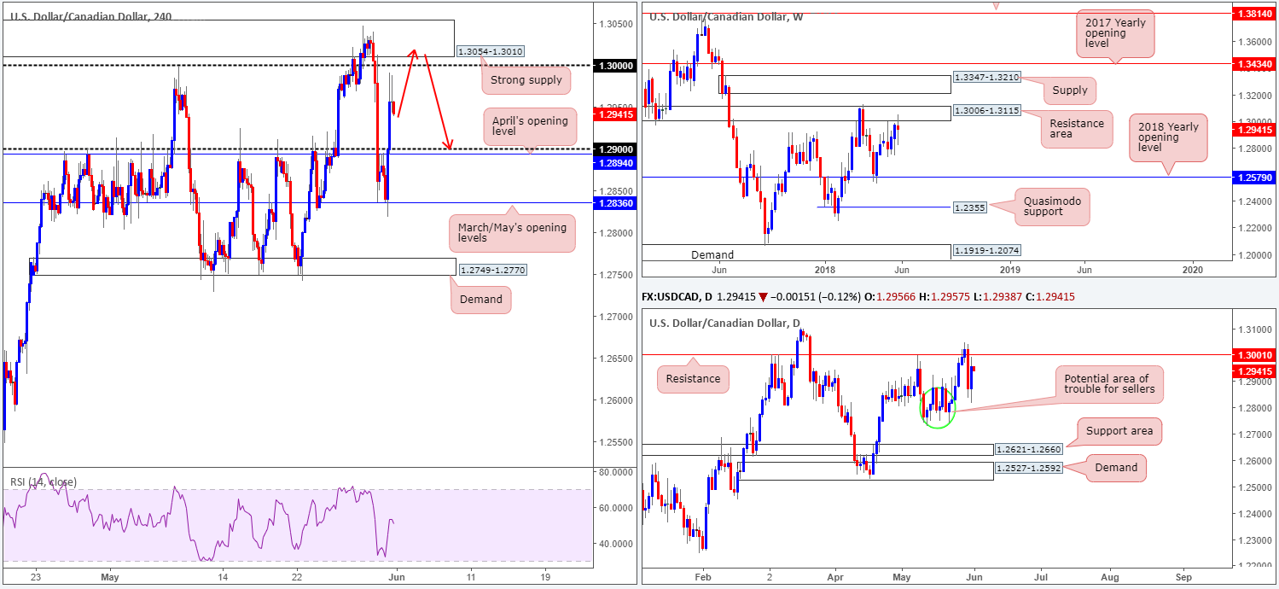Select the blue 1.28360 price label
Screen dimensions: 1279x589
click(x=615, y=203)
